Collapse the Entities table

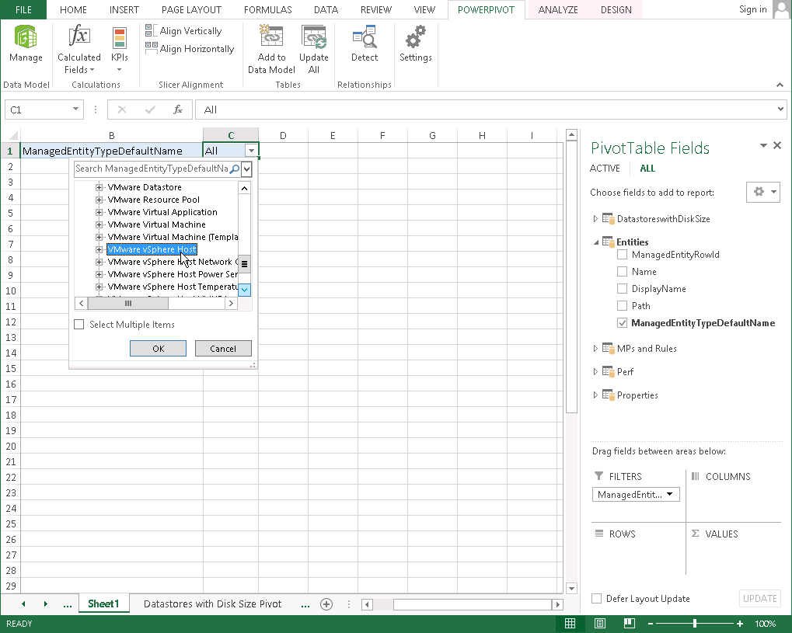[x=596, y=242]
